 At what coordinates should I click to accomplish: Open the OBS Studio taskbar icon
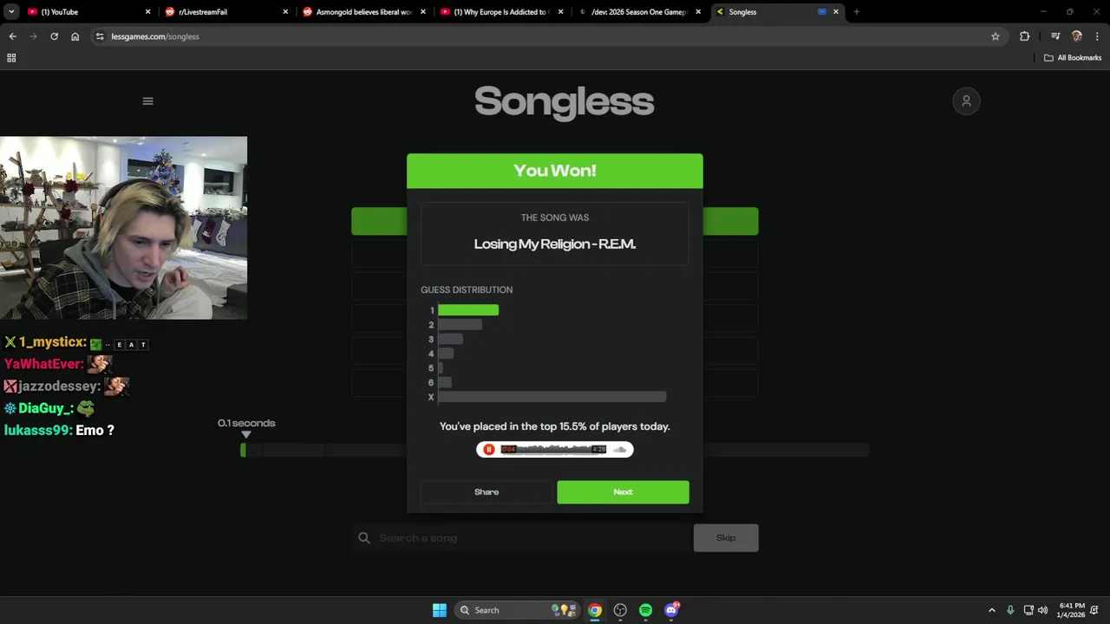(620, 610)
